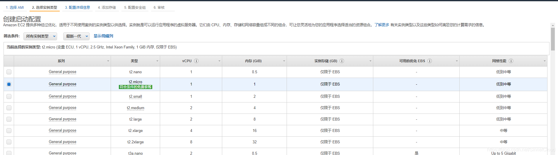
Task: Go to step 3 配置详细信息 tab
Action: click(78, 8)
